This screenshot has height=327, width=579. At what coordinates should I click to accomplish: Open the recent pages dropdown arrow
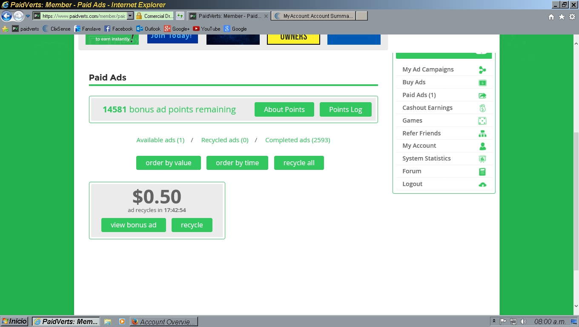coord(28,16)
